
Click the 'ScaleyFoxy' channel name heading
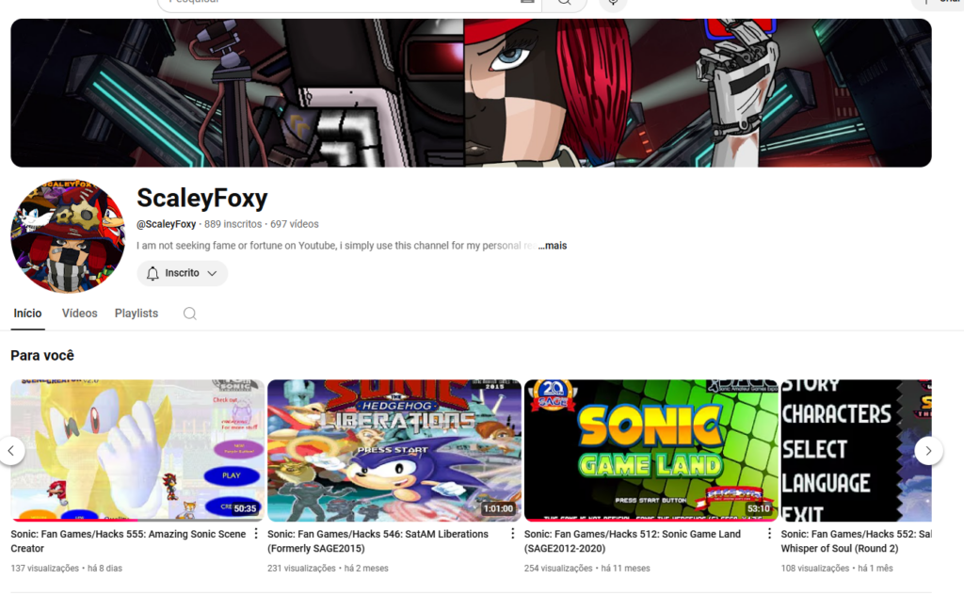coord(202,198)
